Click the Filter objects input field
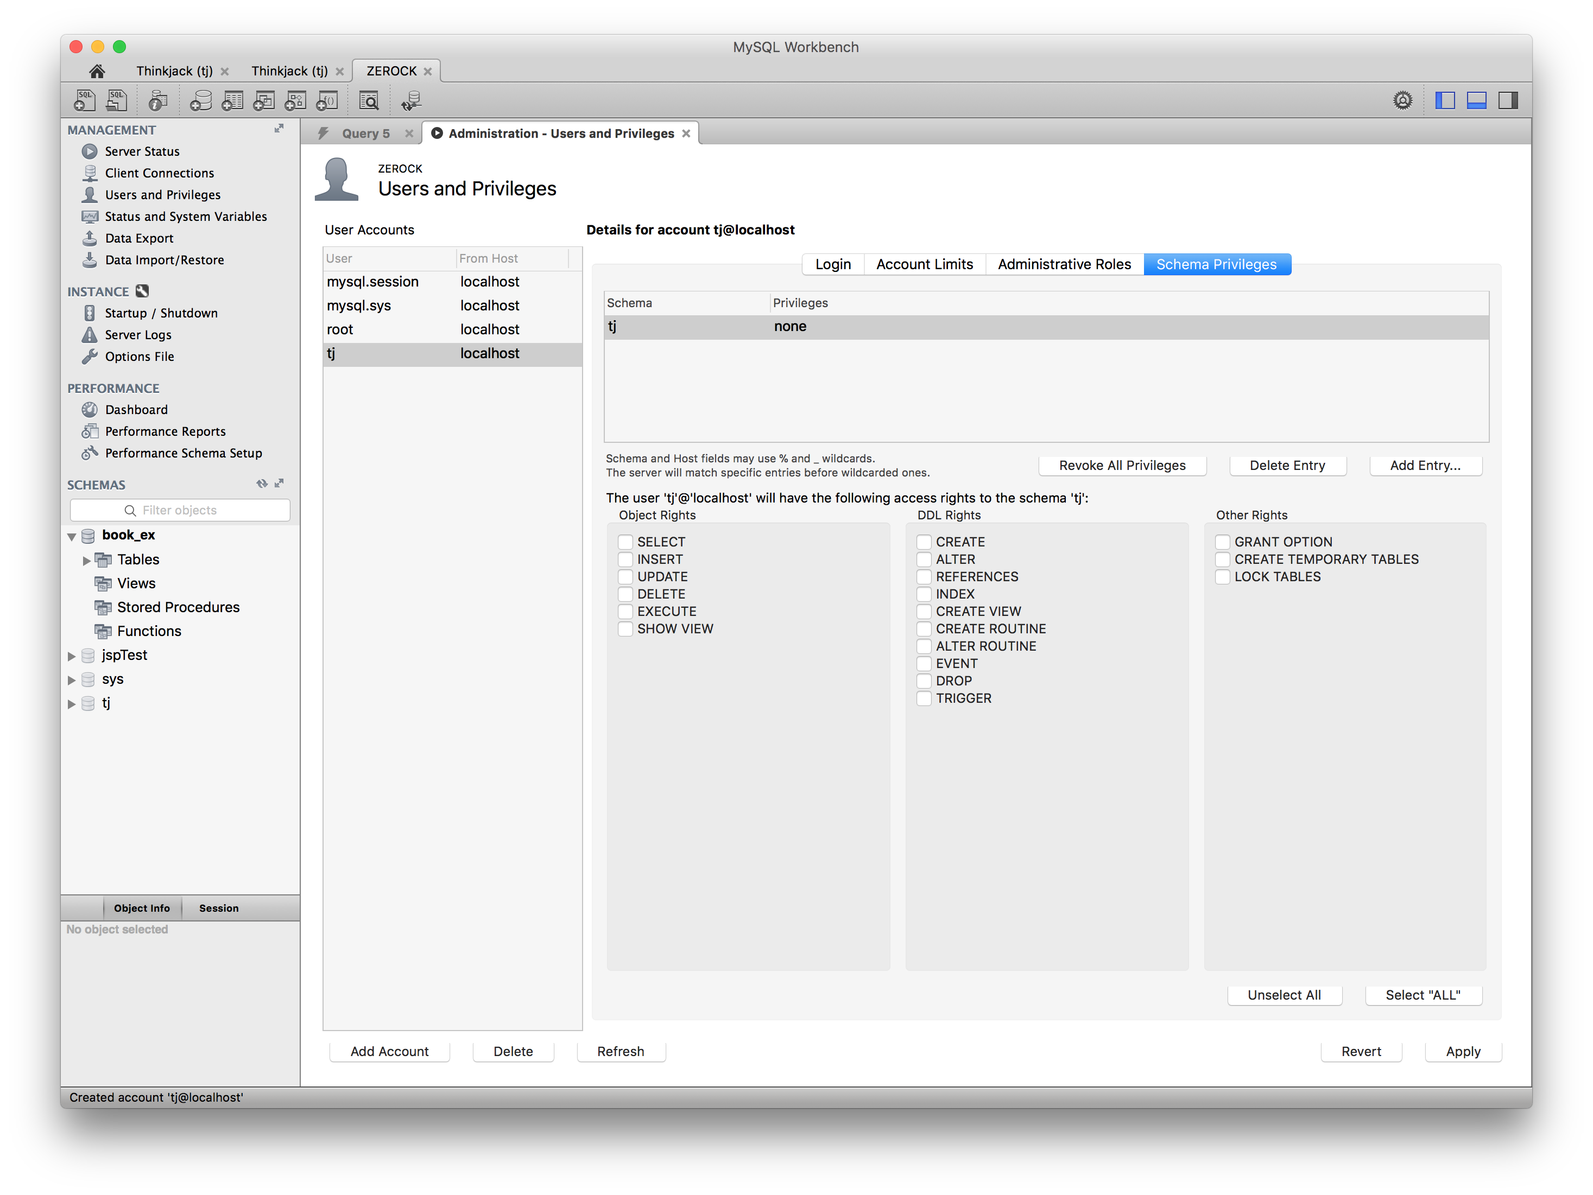Image resolution: width=1593 pixels, height=1195 pixels. 180,510
